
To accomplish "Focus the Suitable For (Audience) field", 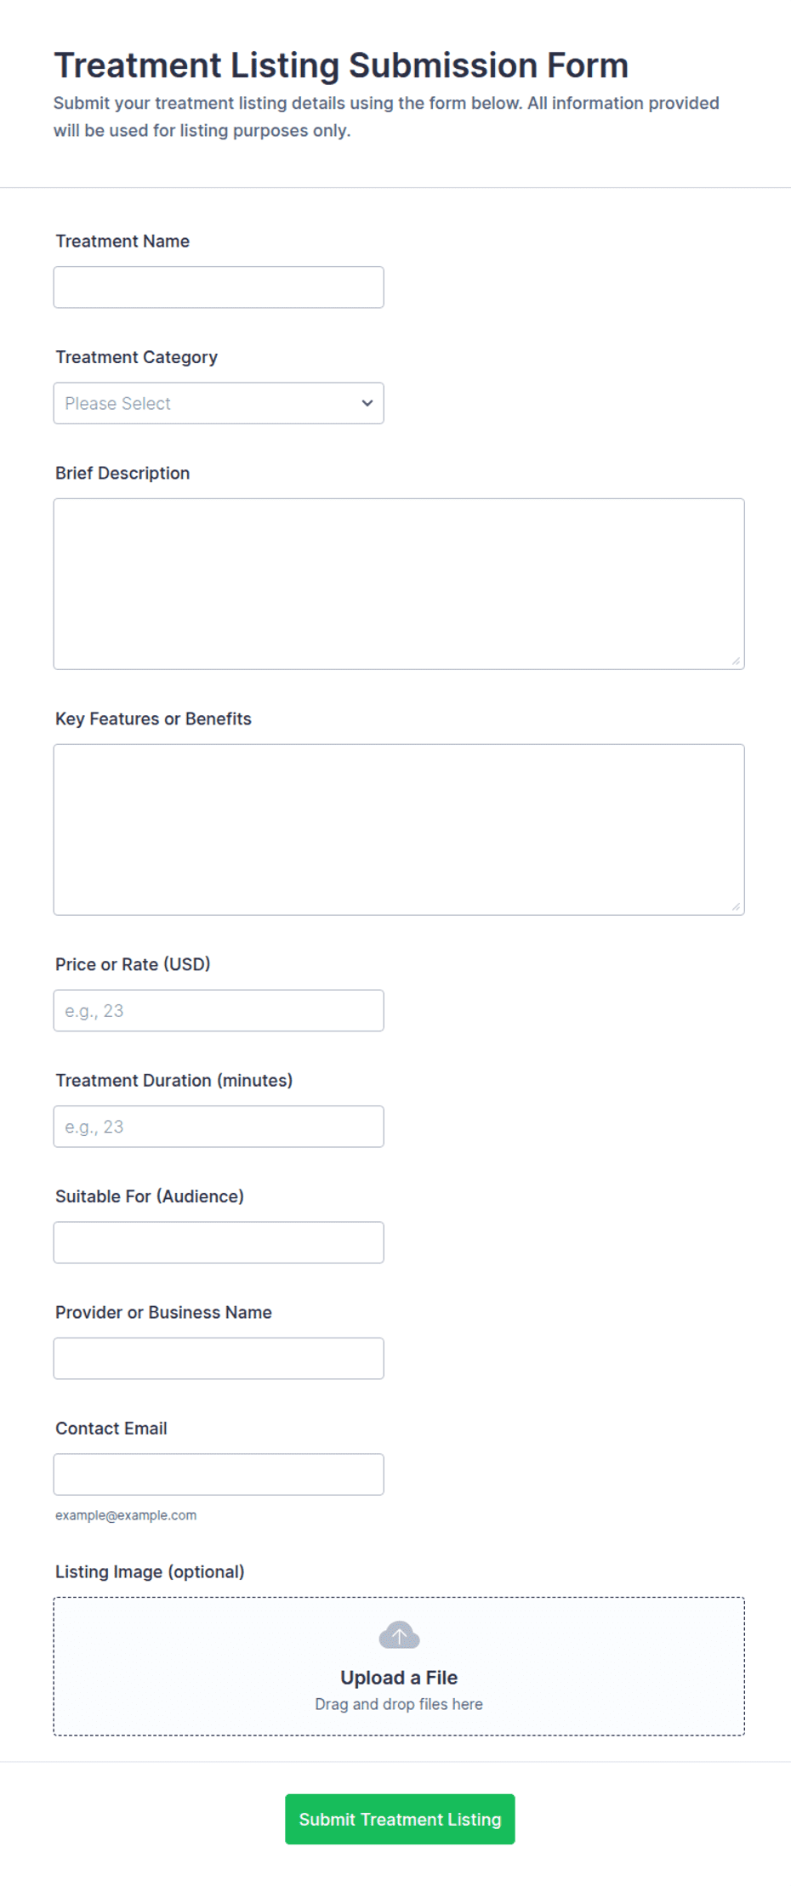I will click(219, 1242).
